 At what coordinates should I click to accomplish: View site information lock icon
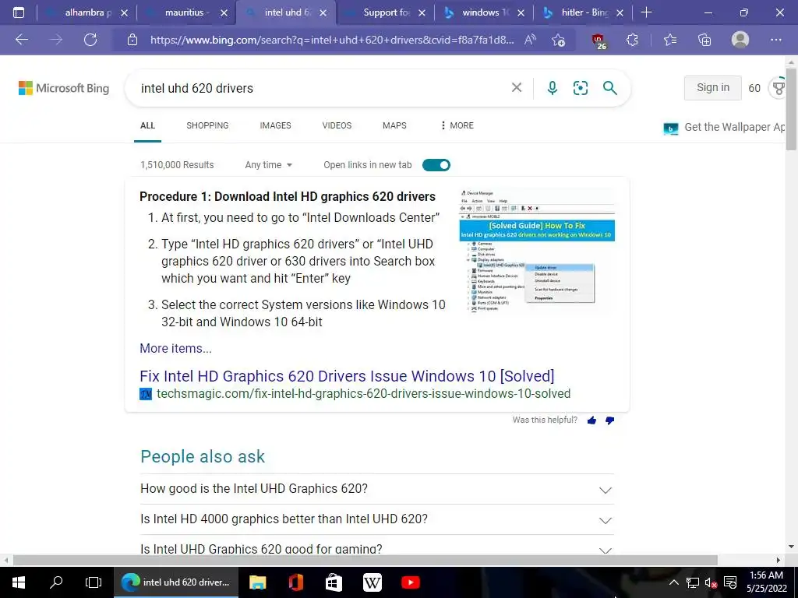pyautogui.click(x=132, y=40)
